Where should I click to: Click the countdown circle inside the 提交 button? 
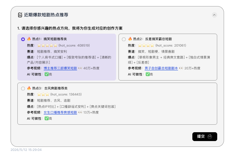coord(210,137)
